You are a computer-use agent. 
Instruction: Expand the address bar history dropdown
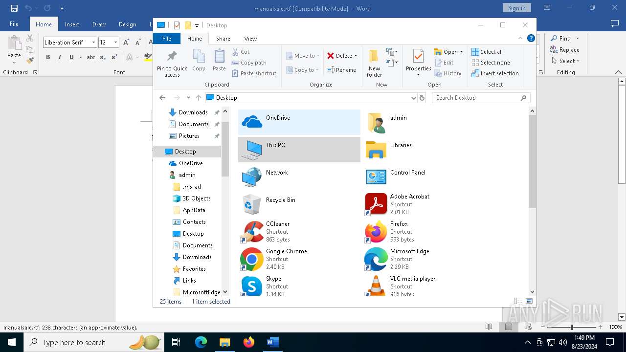(x=413, y=98)
